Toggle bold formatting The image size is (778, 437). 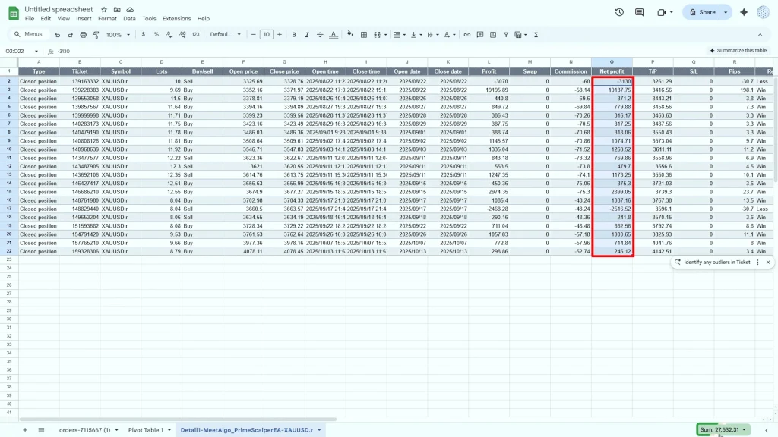[294, 35]
